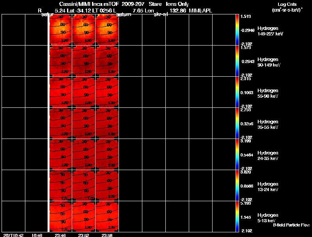Click the color bar for Hydrogen 55-90 keV
Screen dimensions: 312x237
tap(237, 92)
